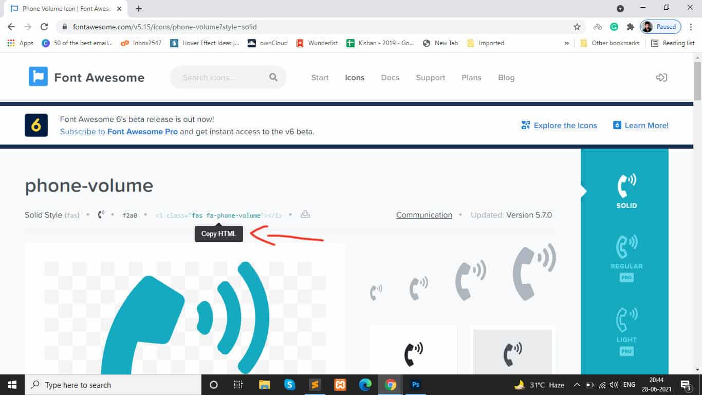Toggle the bookmark star in address bar
The height and width of the screenshot is (395, 702).
pos(577,26)
